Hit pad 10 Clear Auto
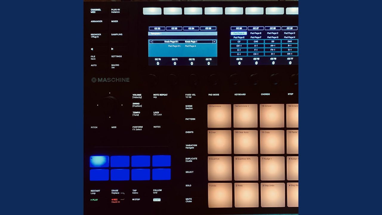The image size is (382, 215). pos(246,142)
